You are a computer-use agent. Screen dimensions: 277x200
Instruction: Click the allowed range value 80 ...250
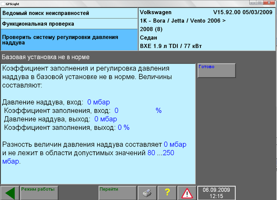coord(161,153)
